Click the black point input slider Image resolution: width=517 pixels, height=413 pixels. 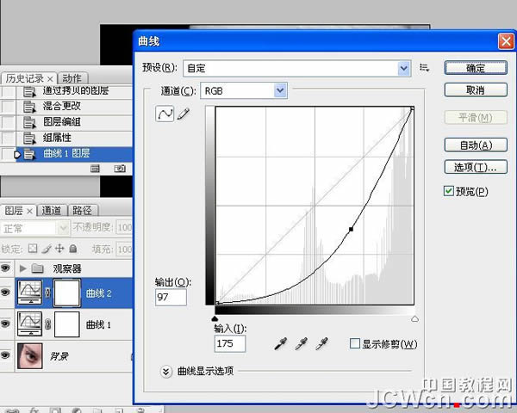pos(215,318)
